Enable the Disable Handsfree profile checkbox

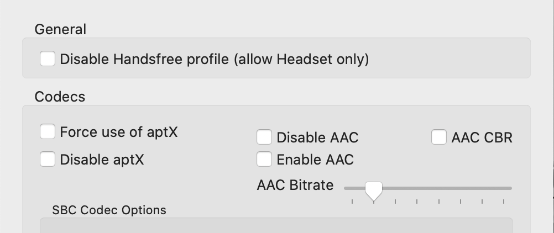[48, 59]
